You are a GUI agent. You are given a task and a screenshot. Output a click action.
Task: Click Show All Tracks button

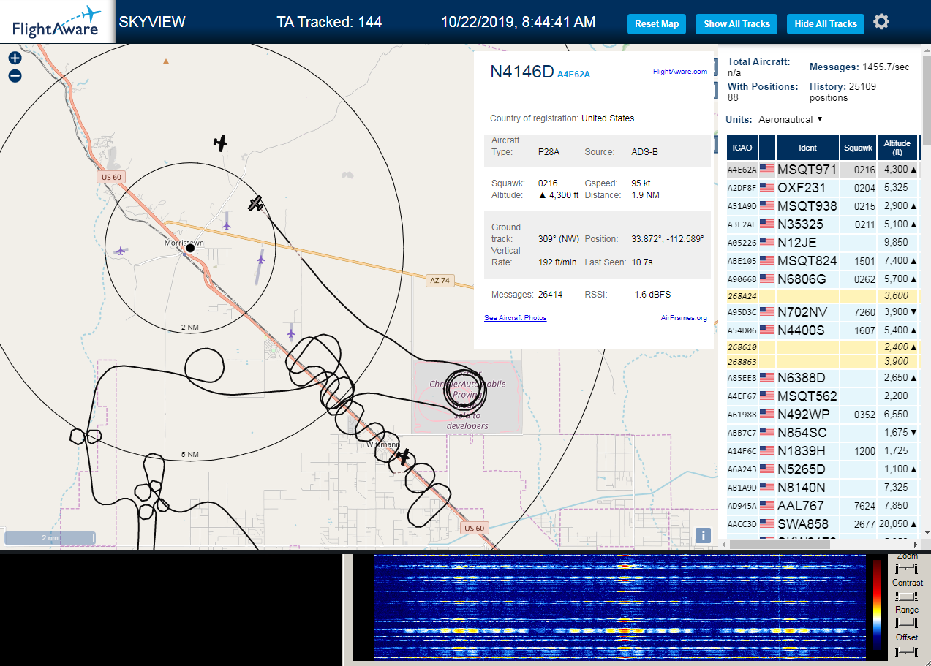point(736,24)
